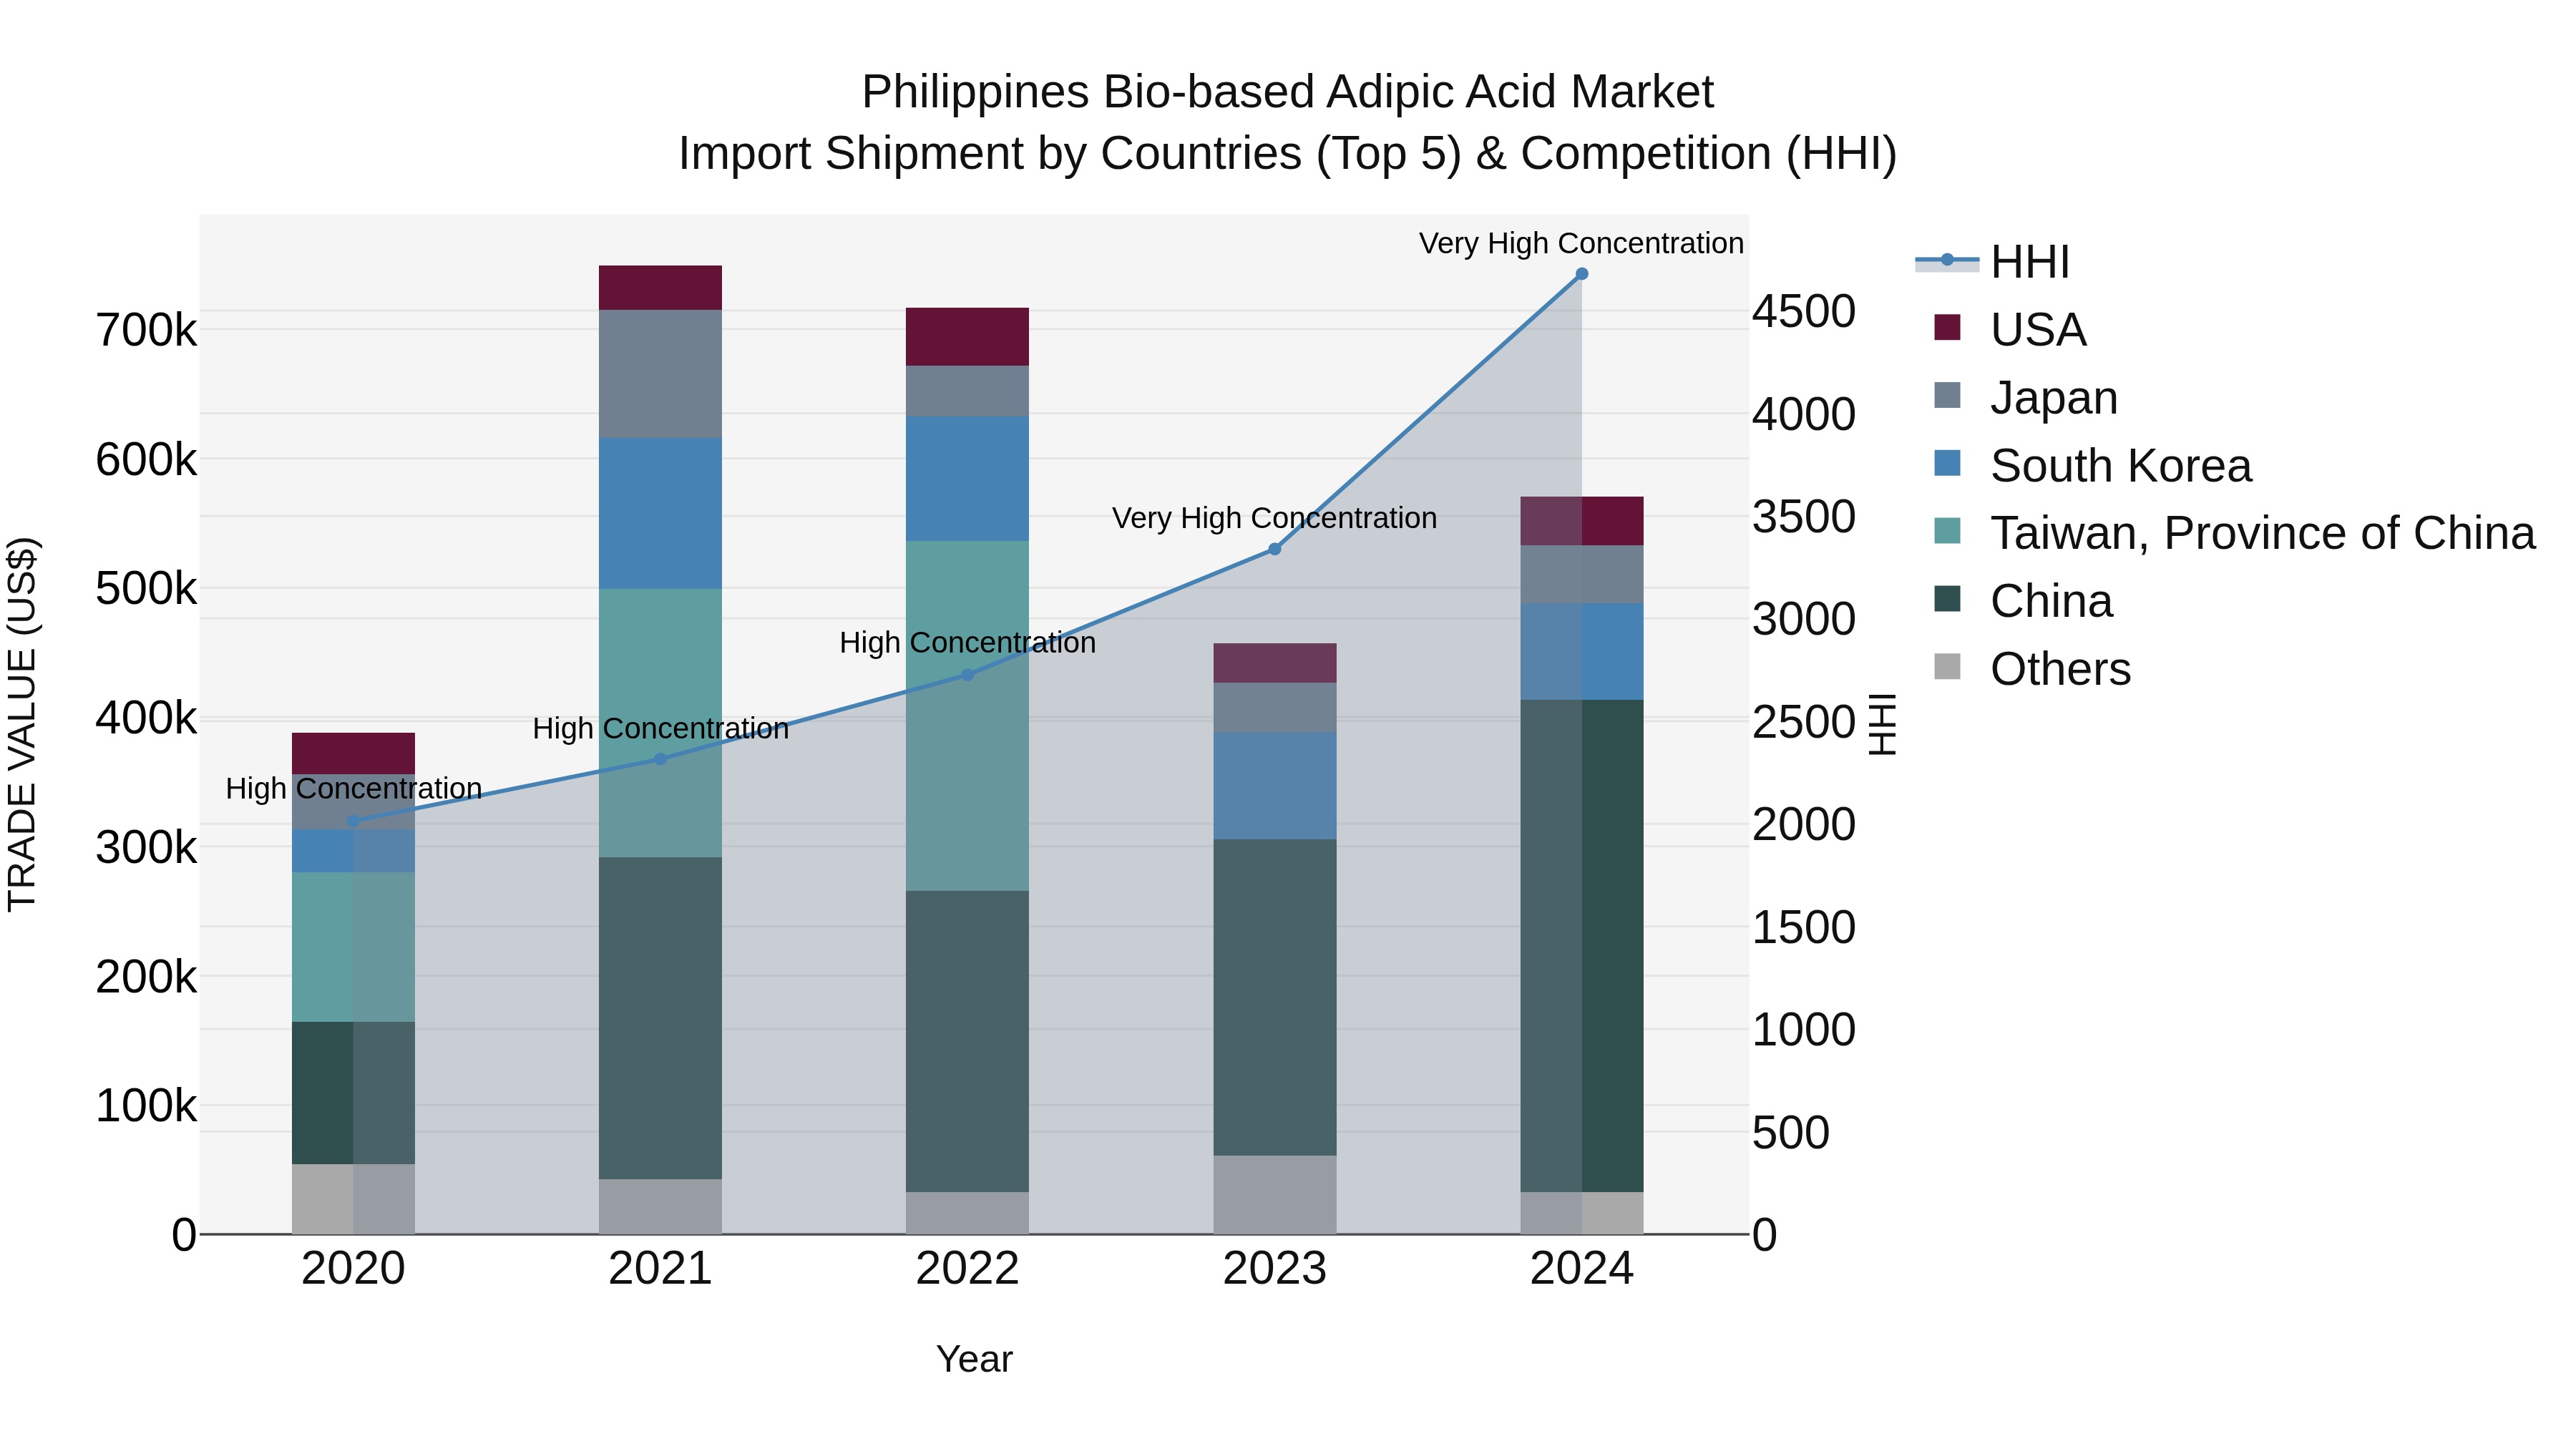
Task: Click the Taiwan teal legend swatch
Action: click(x=1947, y=530)
